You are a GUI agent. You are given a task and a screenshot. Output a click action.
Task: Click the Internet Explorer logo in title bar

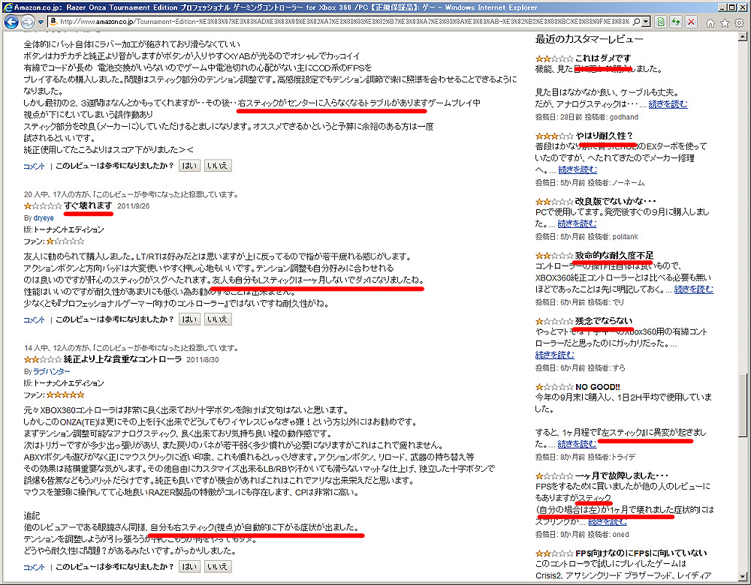click(8, 7)
